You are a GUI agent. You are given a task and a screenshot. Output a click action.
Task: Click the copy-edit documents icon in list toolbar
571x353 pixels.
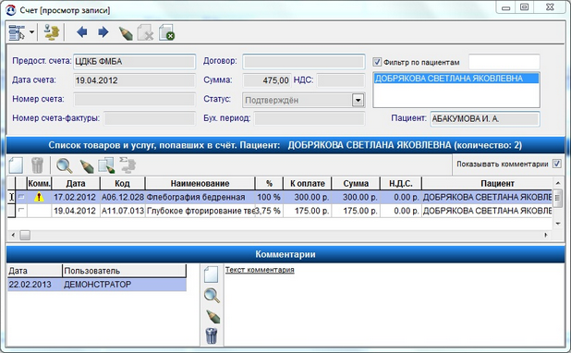pos(106,165)
